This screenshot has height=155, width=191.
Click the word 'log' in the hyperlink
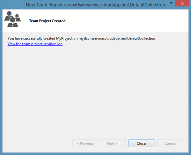coord(60,44)
